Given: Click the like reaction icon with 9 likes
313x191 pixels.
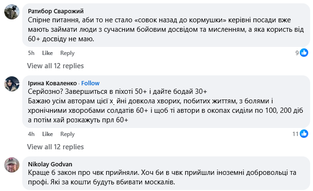Looking at the screenshot, I should coord(304,53).
